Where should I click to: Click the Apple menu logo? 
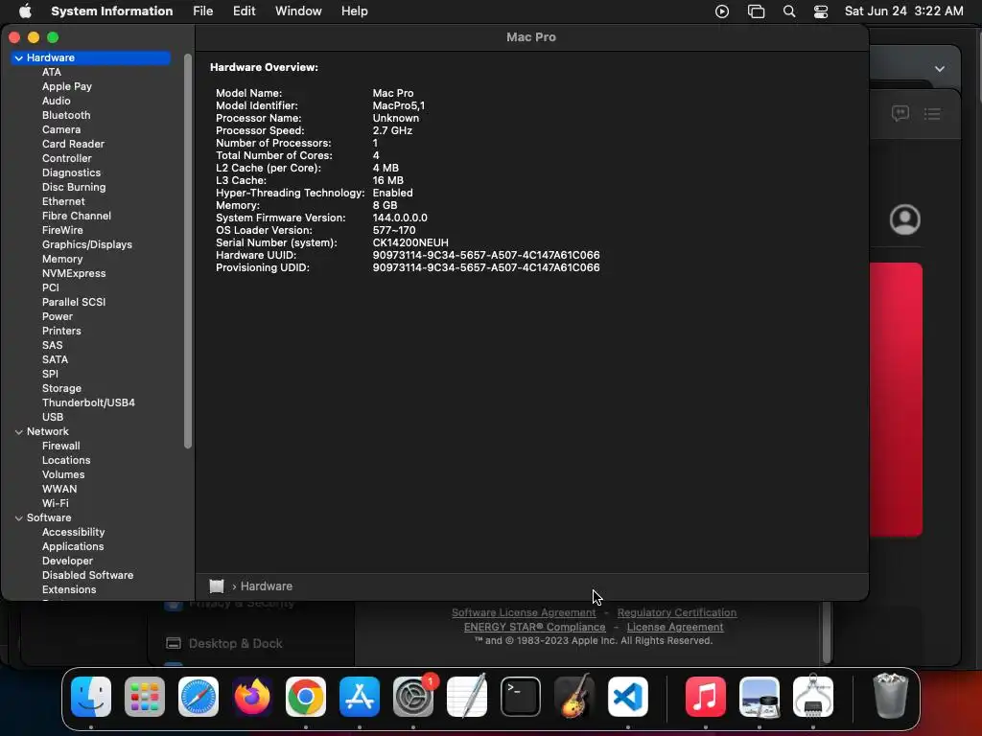(25, 11)
